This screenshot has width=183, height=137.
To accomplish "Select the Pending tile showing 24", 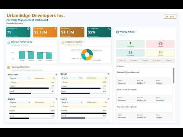I will click(x=161, y=53).
